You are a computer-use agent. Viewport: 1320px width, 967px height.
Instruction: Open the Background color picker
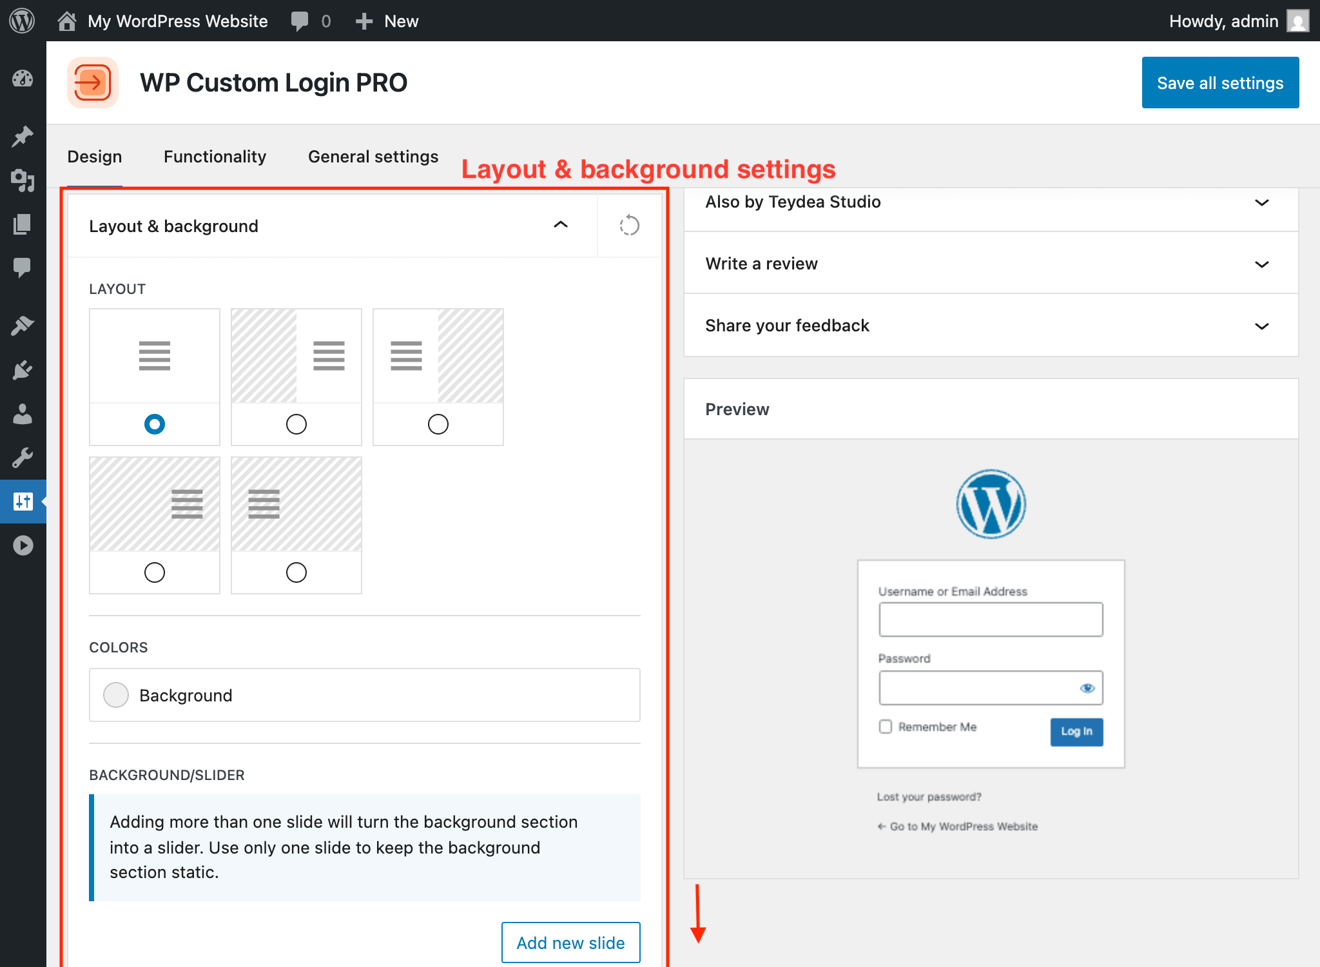116,695
